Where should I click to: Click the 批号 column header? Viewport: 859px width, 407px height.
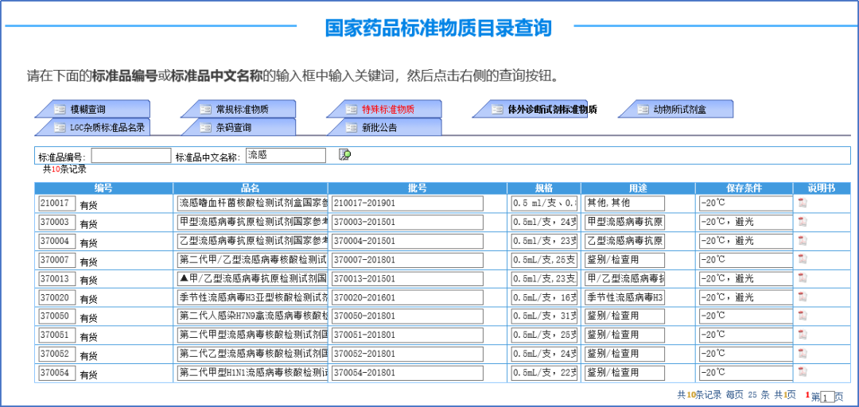418,188
